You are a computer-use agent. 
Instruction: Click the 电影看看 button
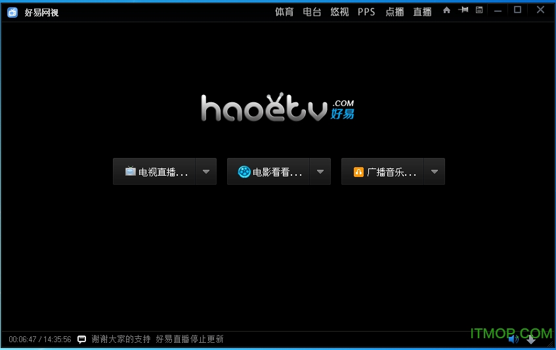268,172
